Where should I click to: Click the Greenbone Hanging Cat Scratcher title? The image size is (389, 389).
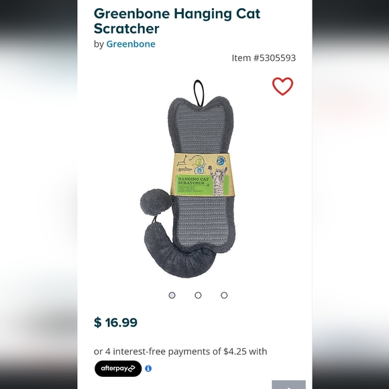tap(177, 21)
